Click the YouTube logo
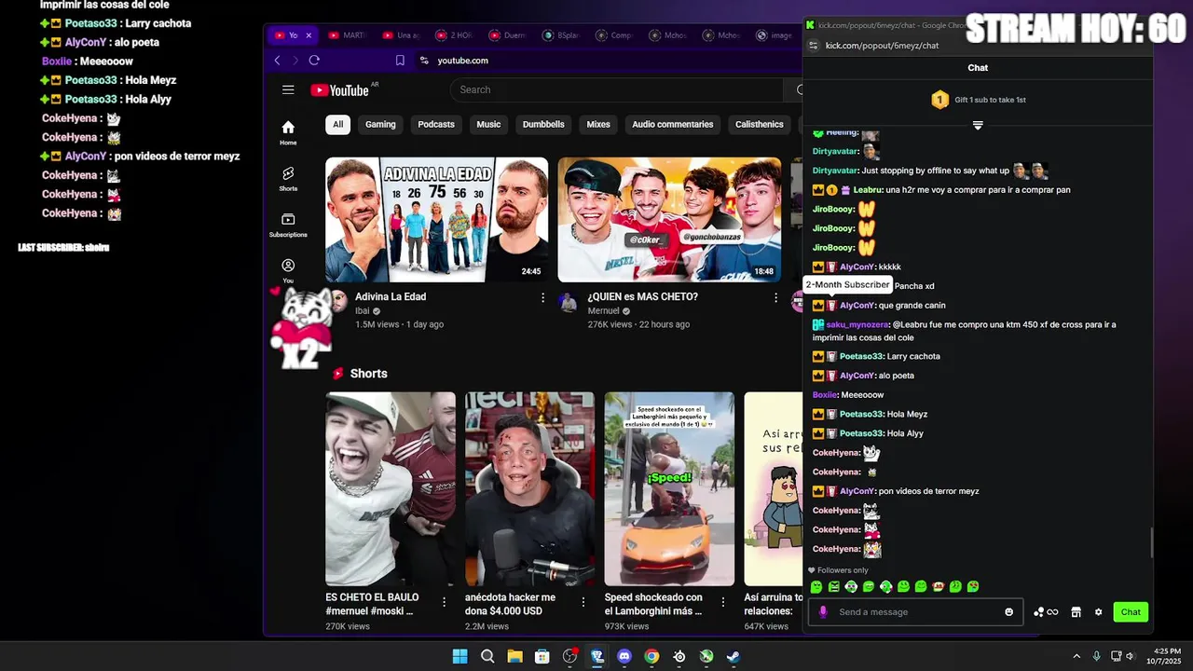This screenshot has height=671, width=1193. [x=339, y=89]
